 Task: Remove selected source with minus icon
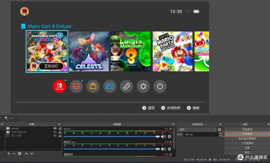click(14, 153)
